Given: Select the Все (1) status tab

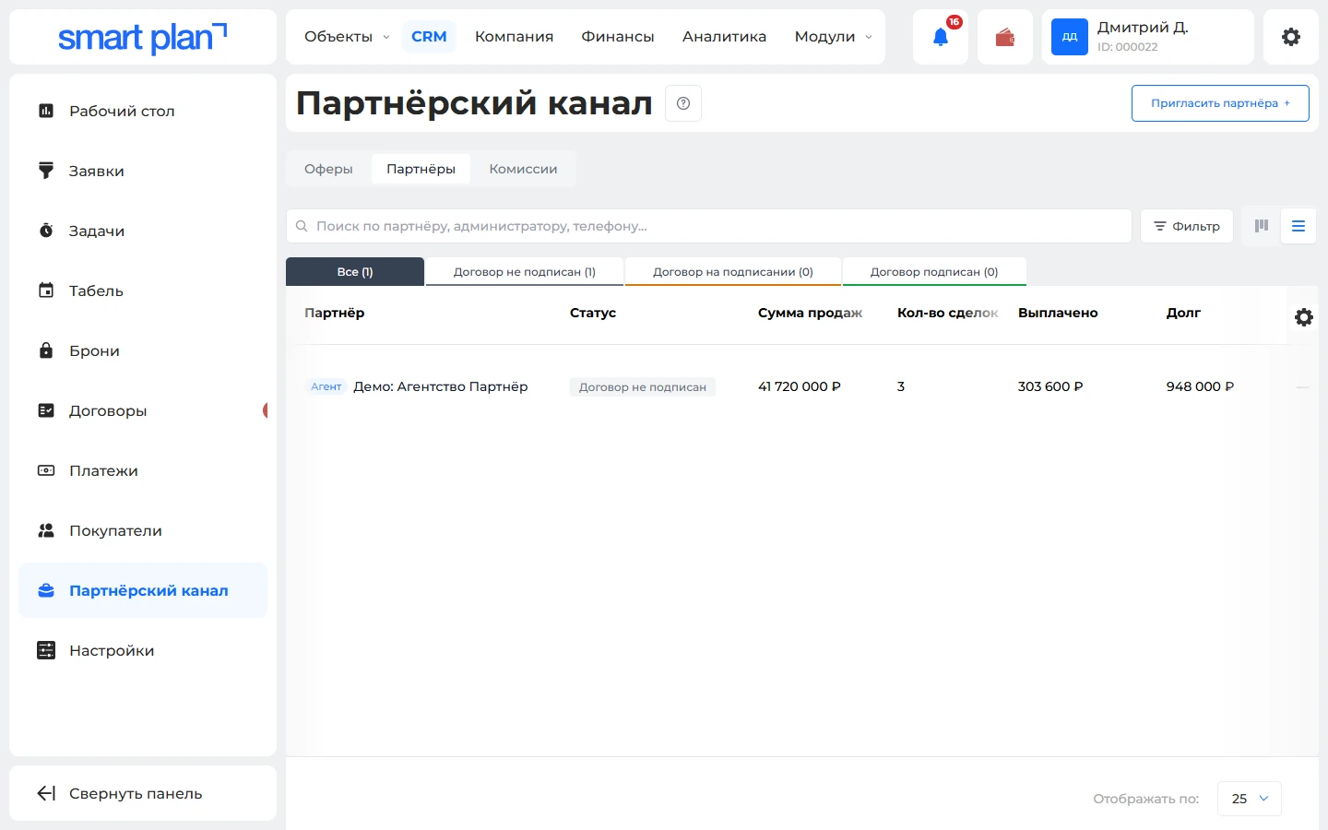Looking at the screenshot, I should [x=355, y=271].
